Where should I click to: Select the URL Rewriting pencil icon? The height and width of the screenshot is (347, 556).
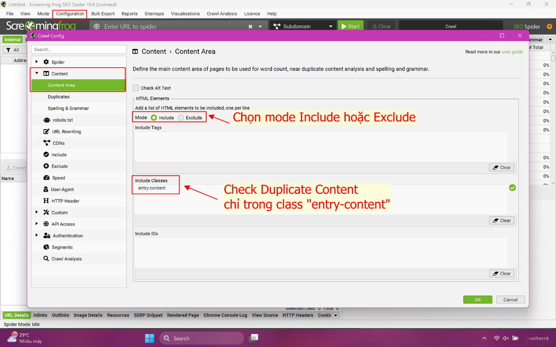pyautogui.click(x=47, y=131)
